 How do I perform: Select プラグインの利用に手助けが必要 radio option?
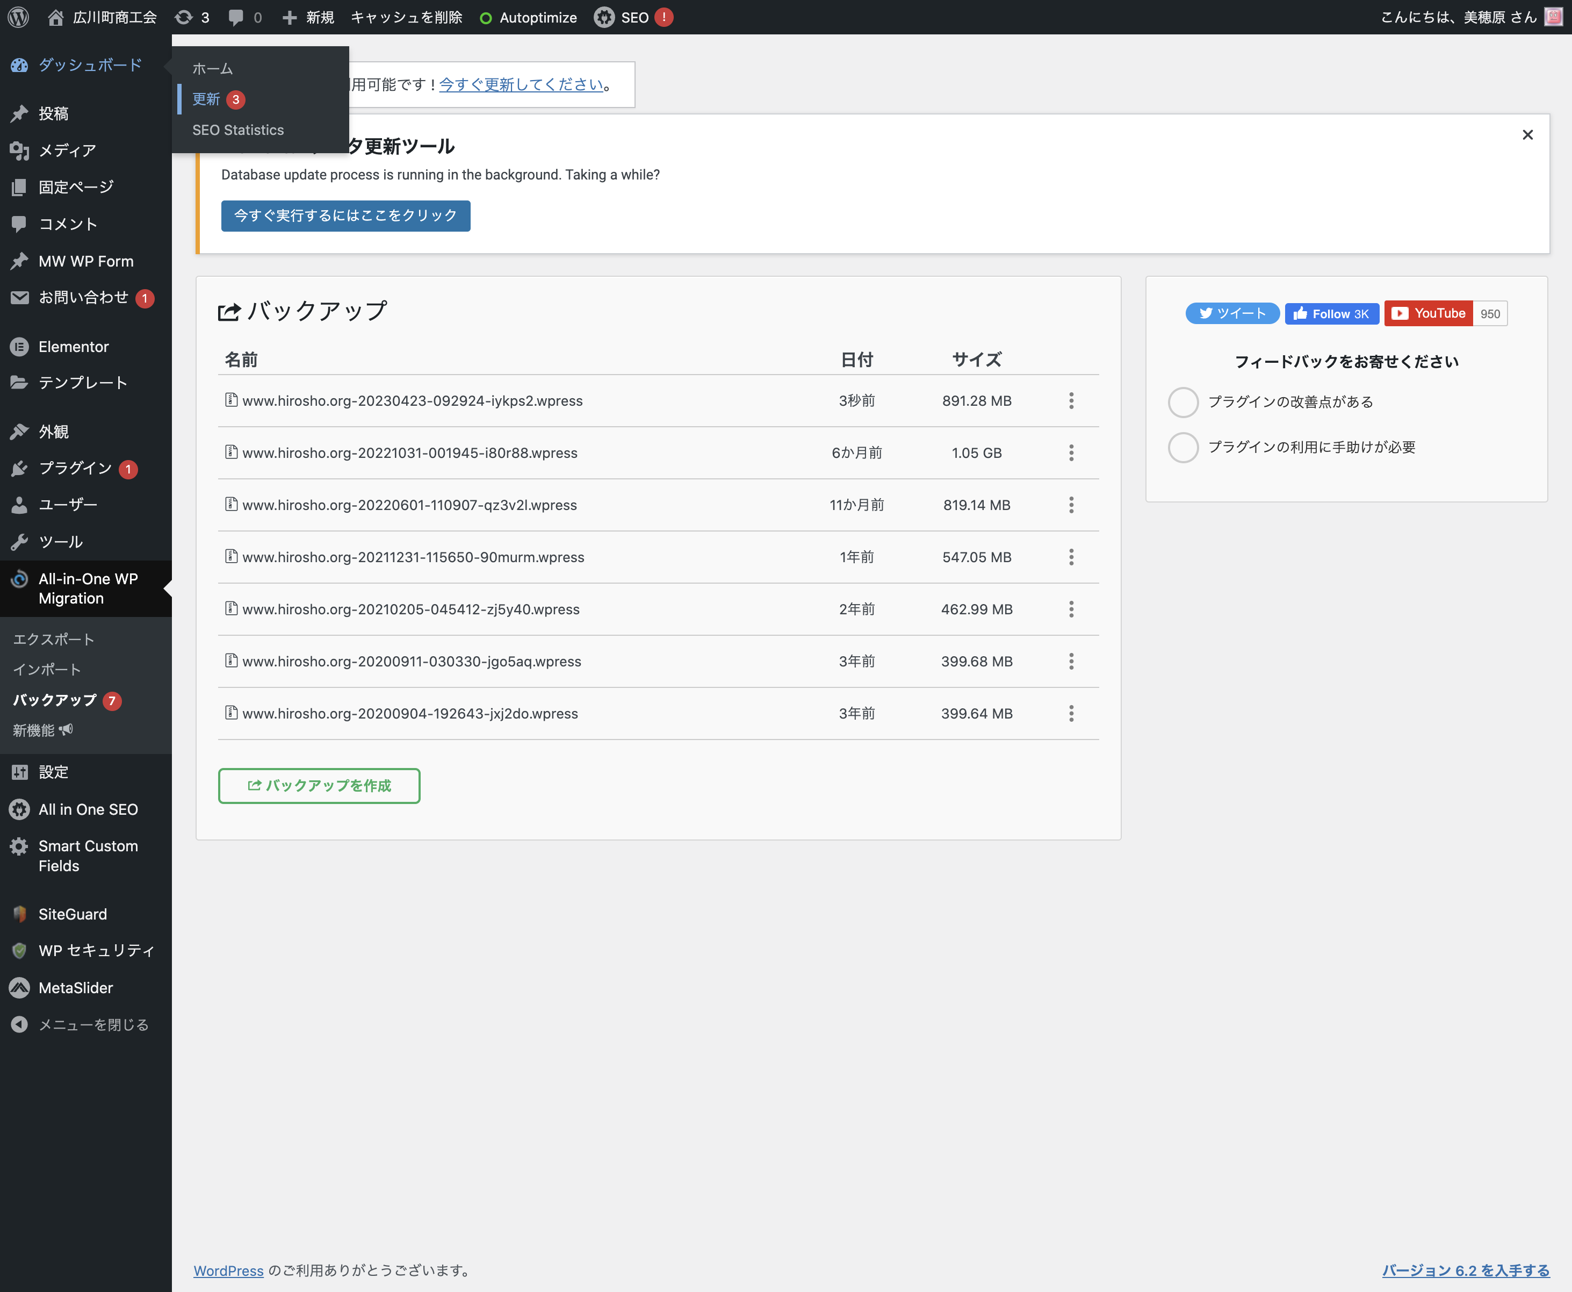coord(1183,448)
